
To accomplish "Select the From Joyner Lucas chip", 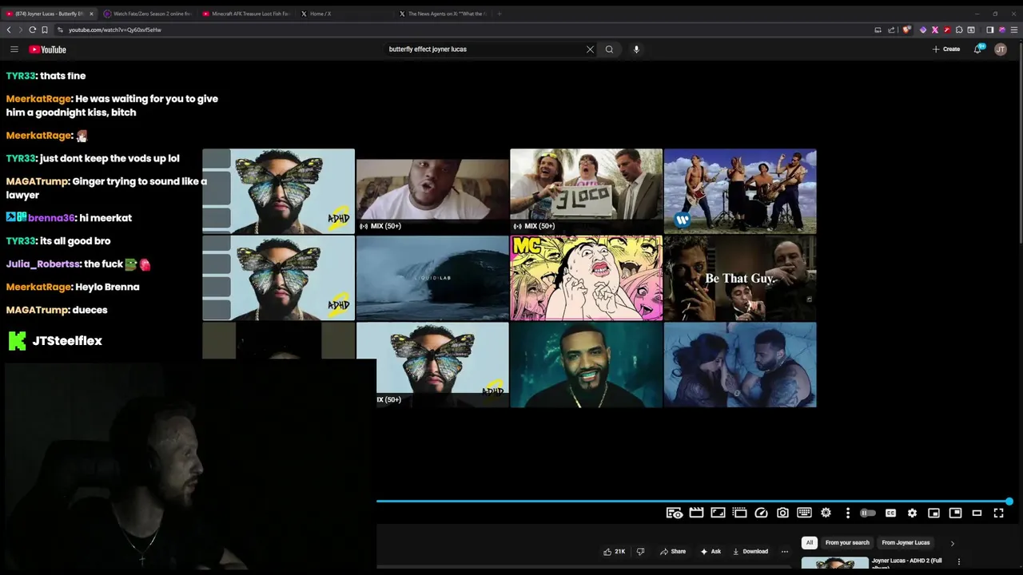I will point(906,543).
